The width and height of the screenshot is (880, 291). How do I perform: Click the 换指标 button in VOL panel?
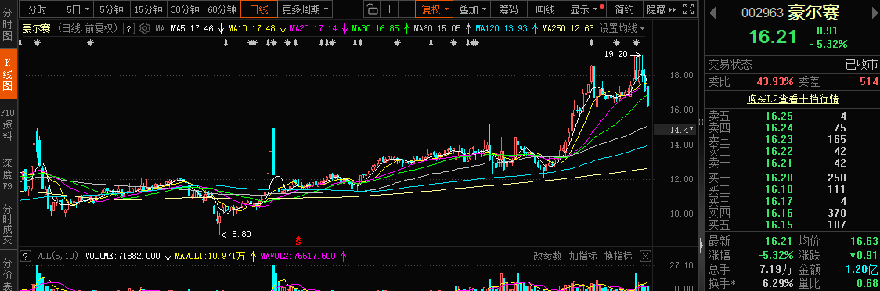click(618, 257)
